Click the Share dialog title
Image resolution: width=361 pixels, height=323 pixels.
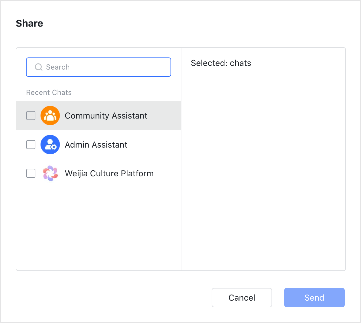[29, 23]
